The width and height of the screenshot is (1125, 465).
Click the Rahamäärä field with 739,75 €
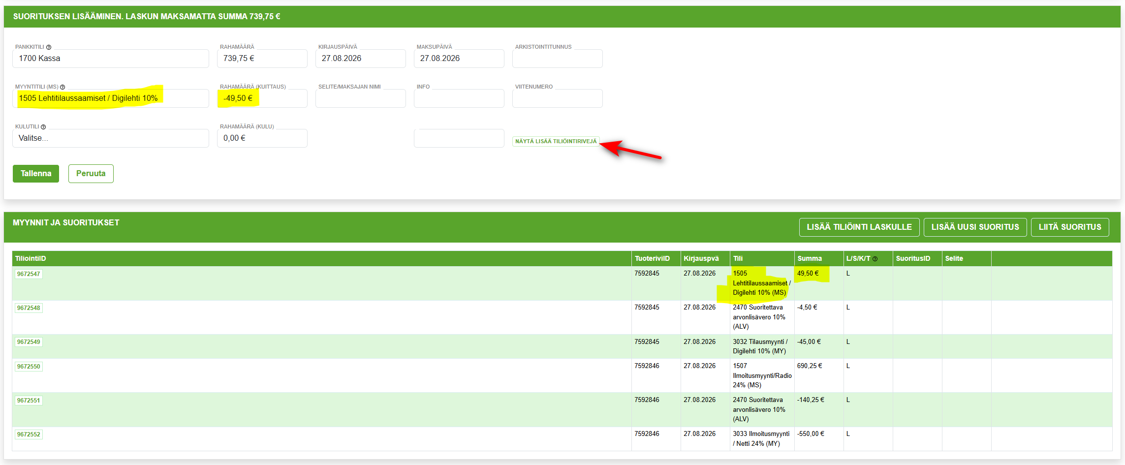tap(262, 59)
